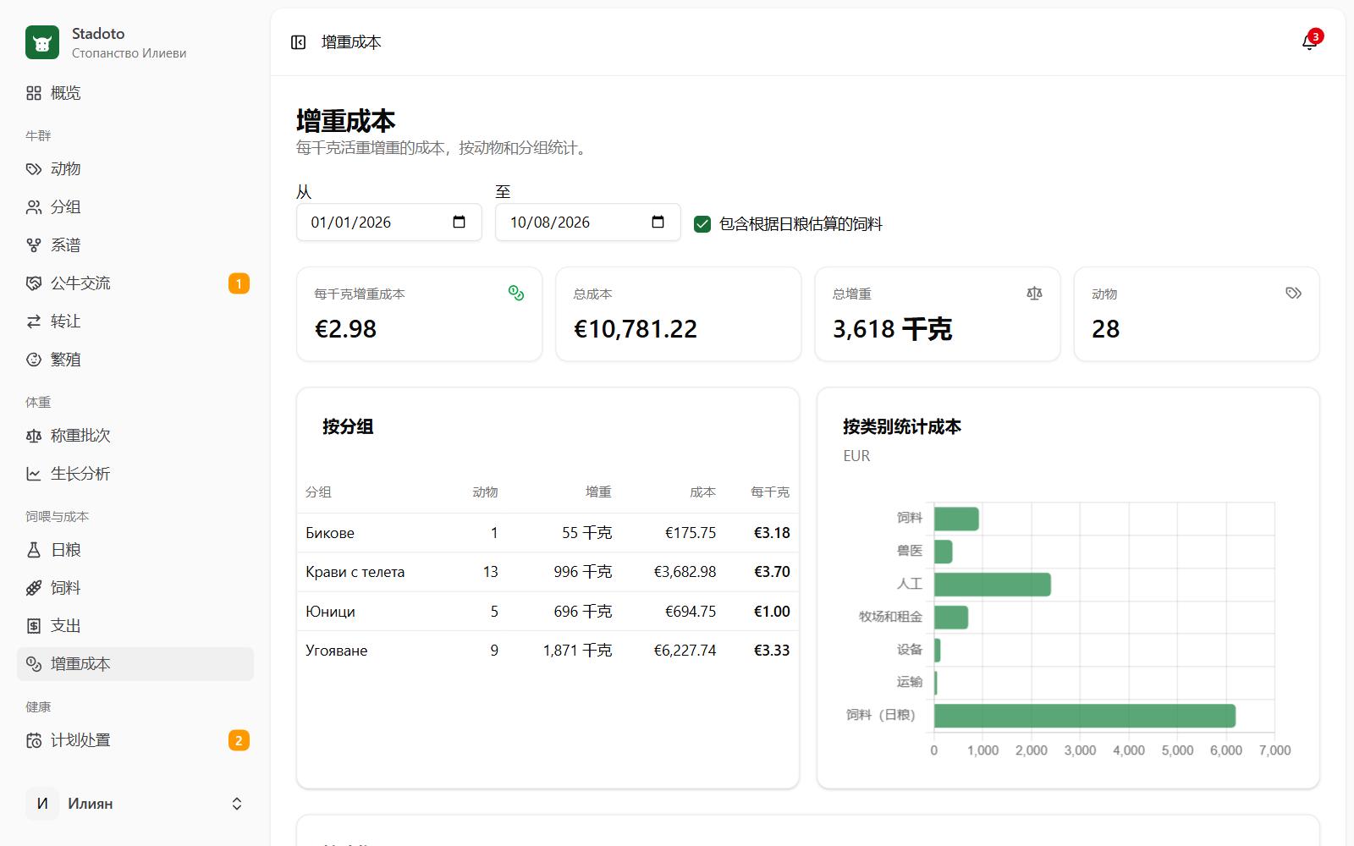
Task: Open 计划处置 in the sidebar
Action: tap(135, 740)
